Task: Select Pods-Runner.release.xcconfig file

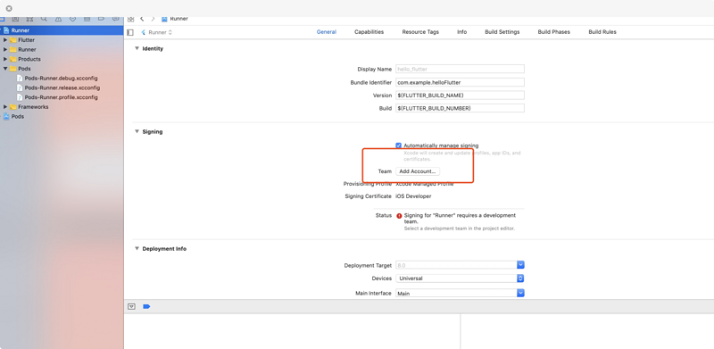Action: point(62,88)
